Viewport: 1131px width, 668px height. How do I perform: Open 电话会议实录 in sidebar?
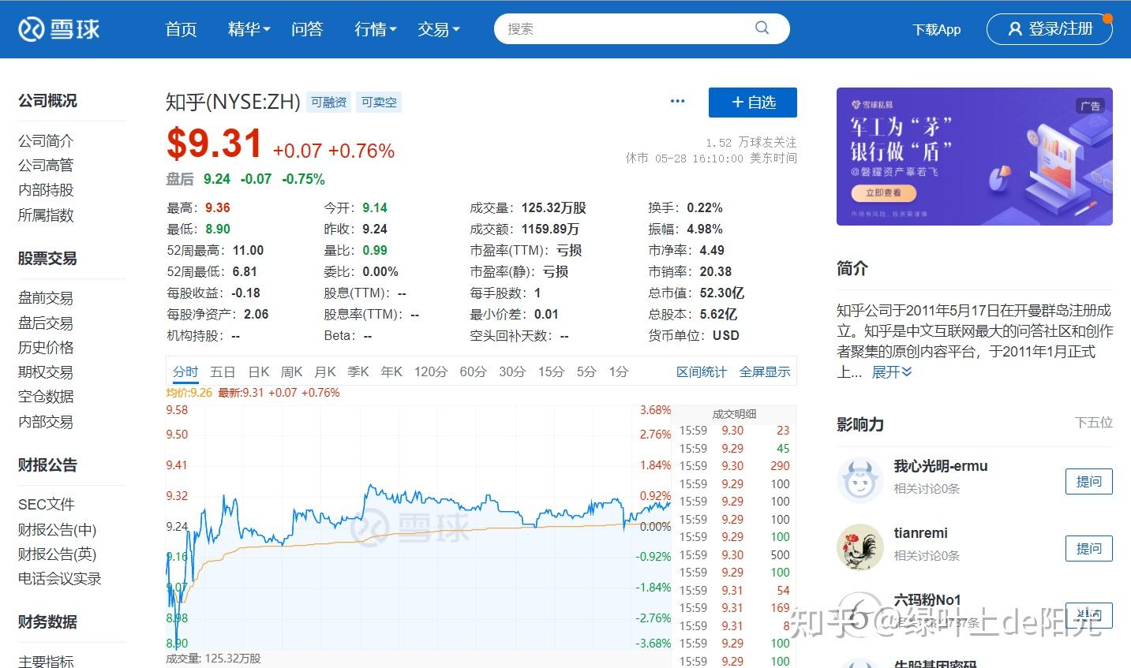[60, 579]
